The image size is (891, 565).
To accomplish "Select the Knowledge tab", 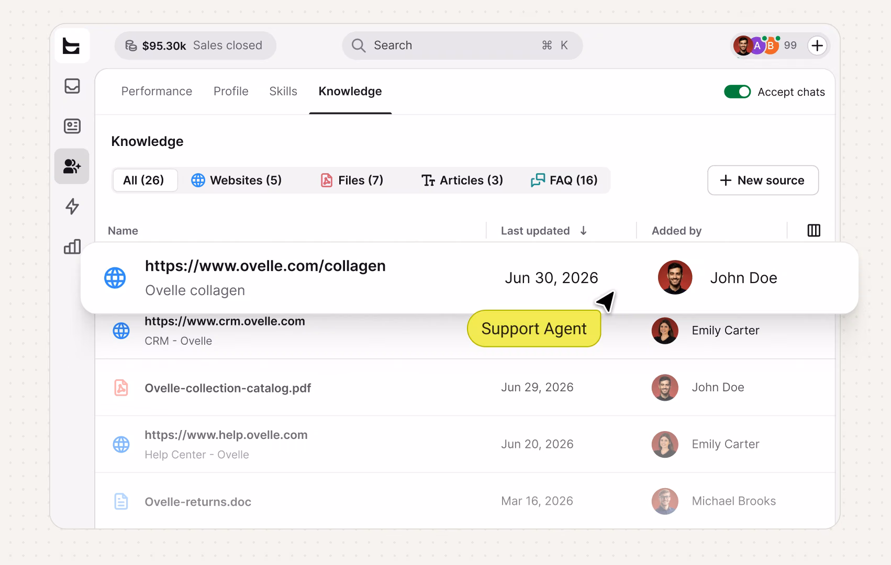I will tap(350, 91).
